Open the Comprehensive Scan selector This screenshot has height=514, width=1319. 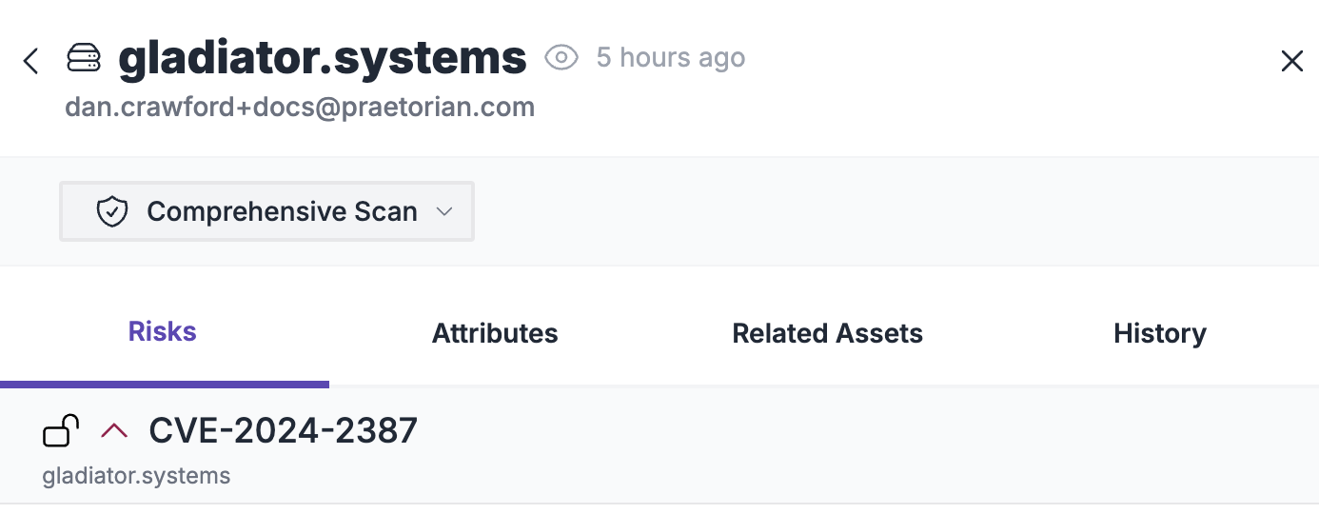266,211
